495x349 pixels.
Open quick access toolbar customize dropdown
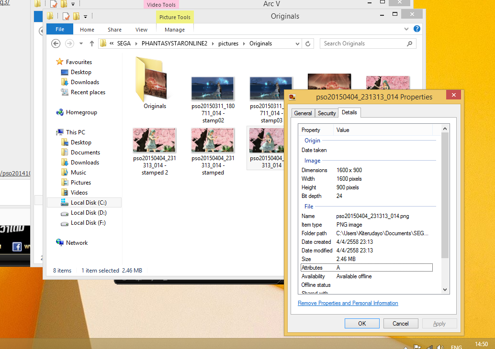(x=85, y=16)
